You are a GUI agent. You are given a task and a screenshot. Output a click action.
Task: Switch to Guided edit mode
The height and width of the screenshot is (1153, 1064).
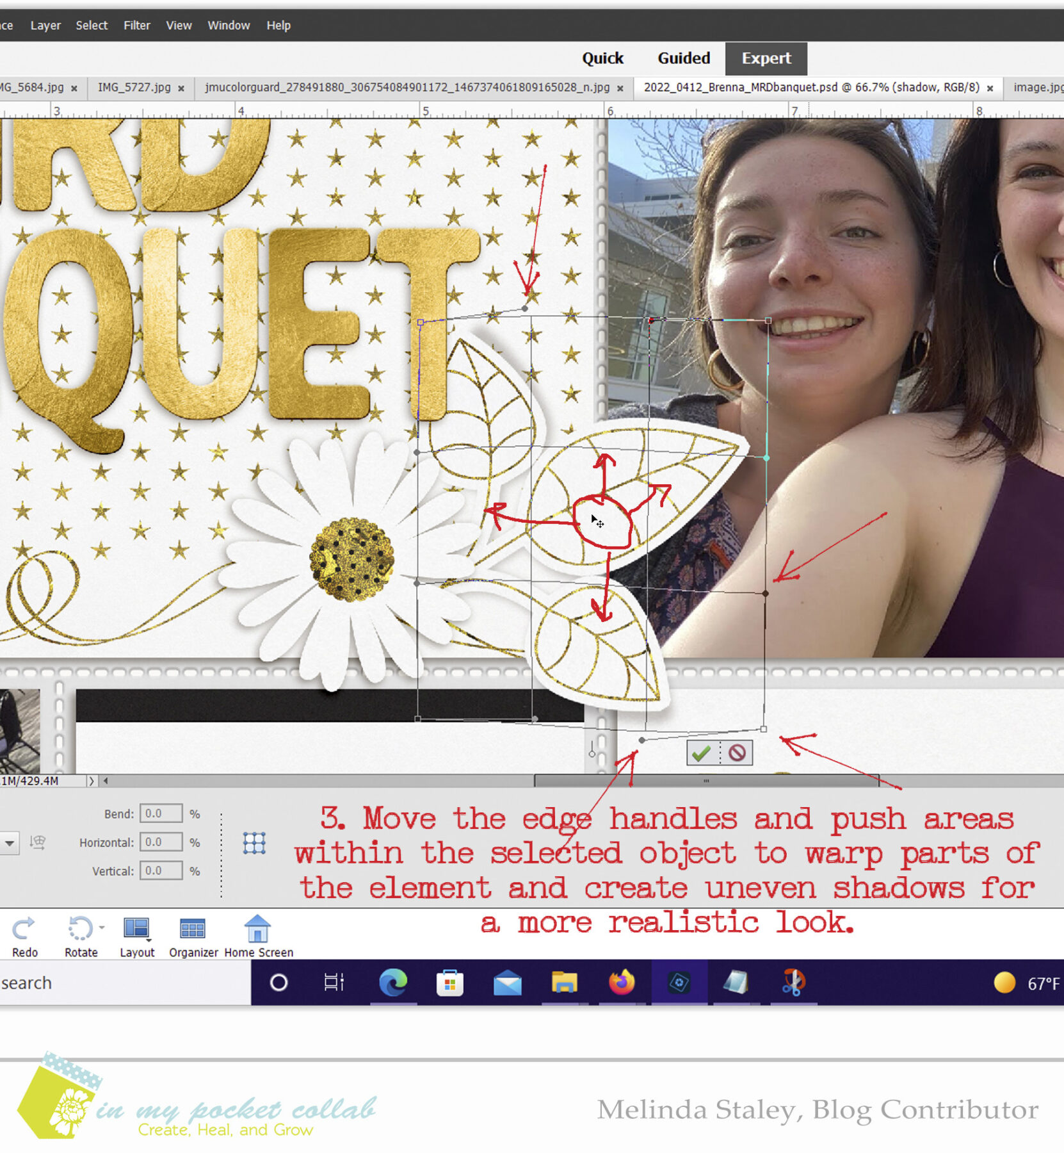pos(683,58)
